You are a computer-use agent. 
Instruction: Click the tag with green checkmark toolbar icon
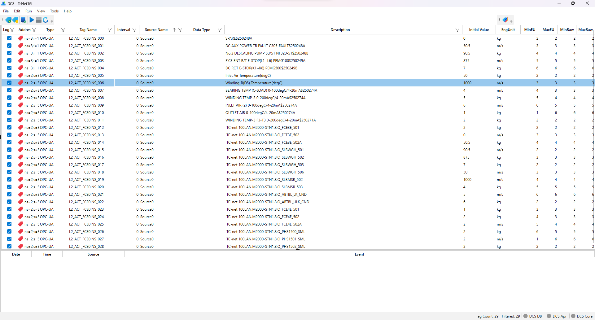[x=9, y=20]
